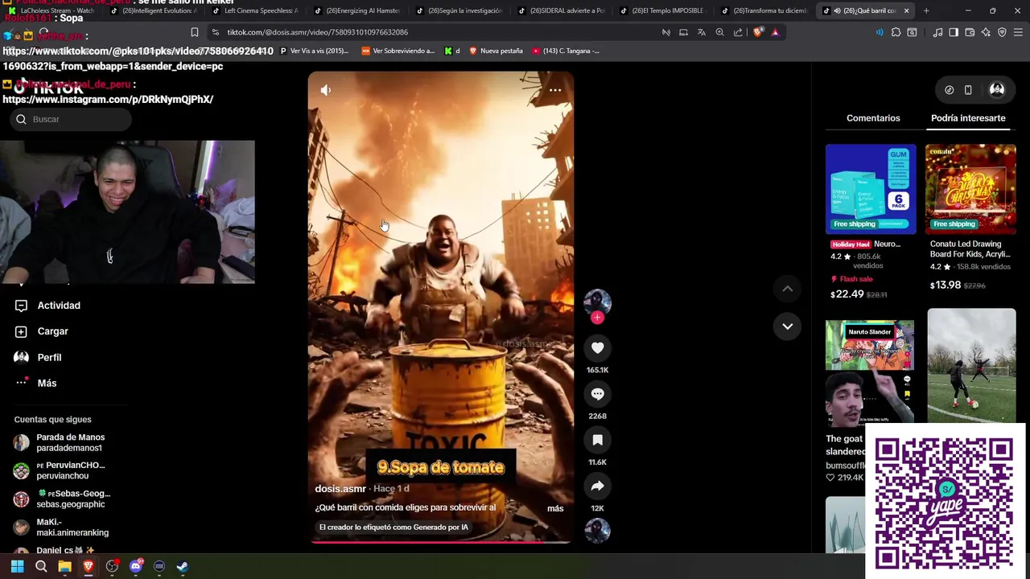The height and width of the screenshot is (579, 1030).
Task: Open the Conatu Led Drawing Board product
Action: pyautogui.click(x=970, y=190)
